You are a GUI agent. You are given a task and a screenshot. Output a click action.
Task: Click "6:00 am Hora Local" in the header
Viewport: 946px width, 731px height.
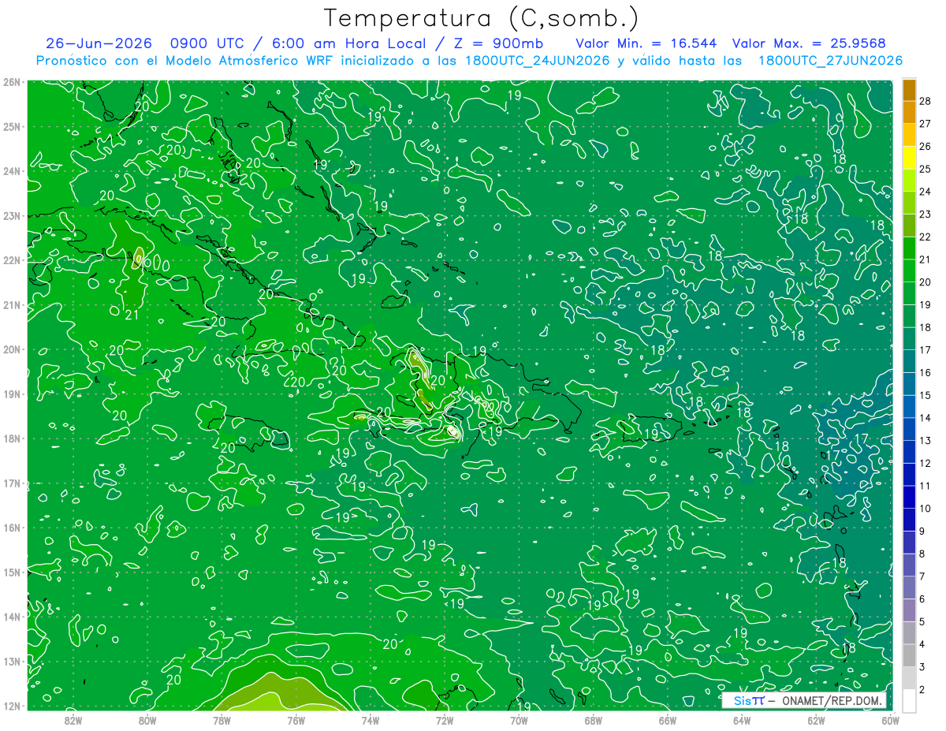[348, 43]
